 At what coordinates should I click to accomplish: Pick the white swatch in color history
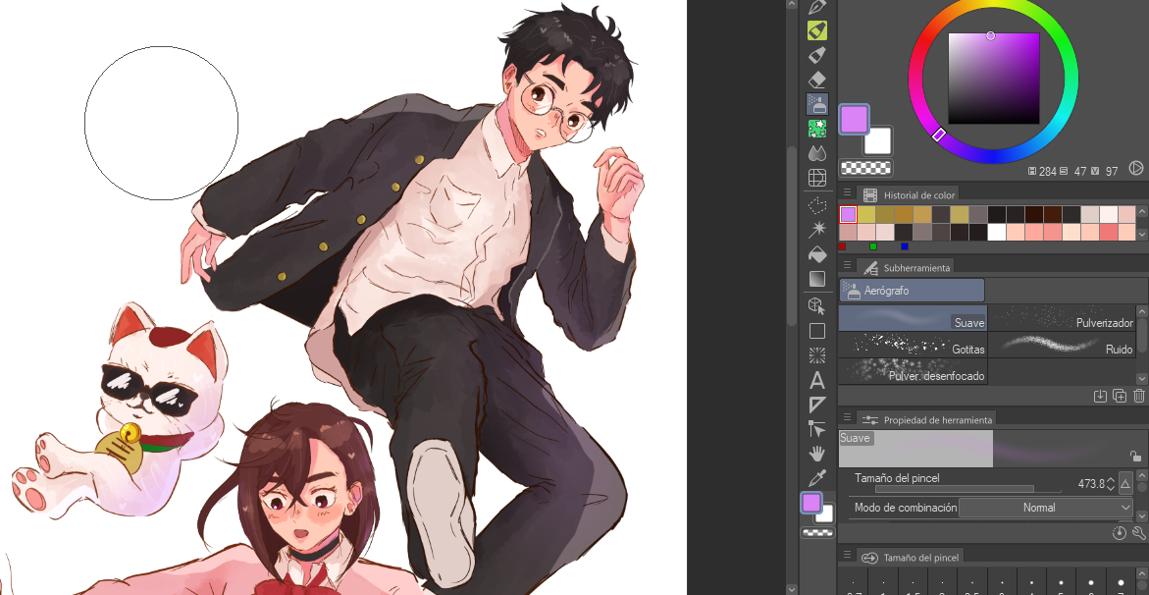tap(997, 233)
